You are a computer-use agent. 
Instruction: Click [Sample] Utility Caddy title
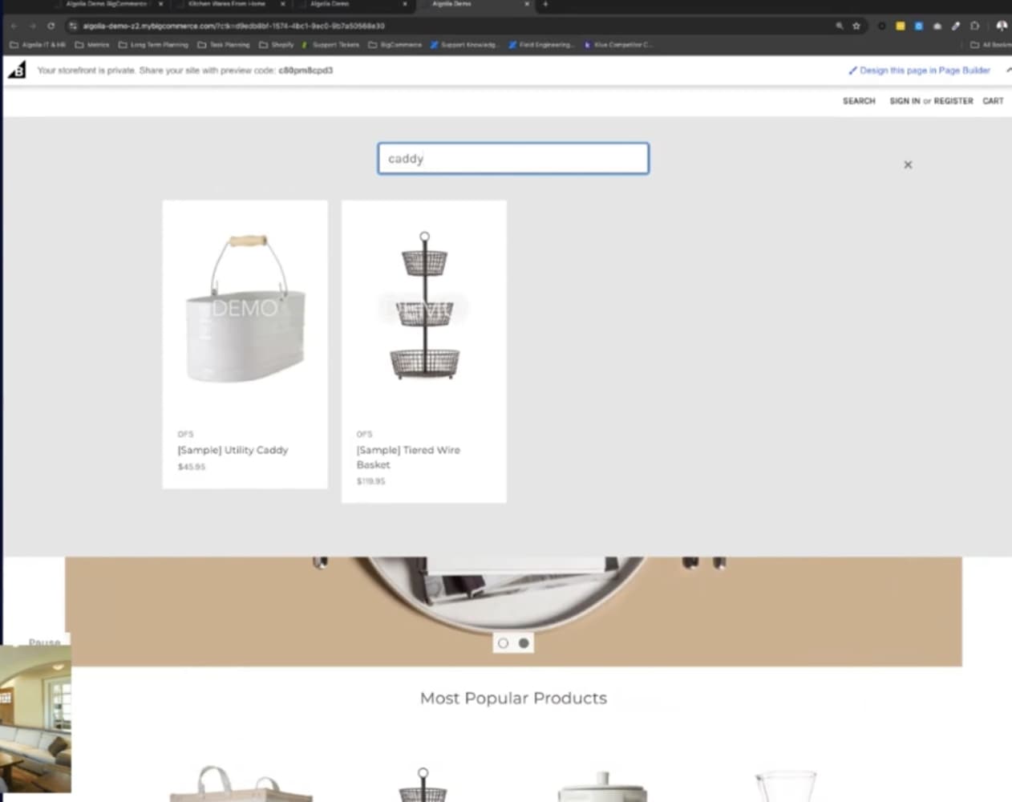(233, 450)
